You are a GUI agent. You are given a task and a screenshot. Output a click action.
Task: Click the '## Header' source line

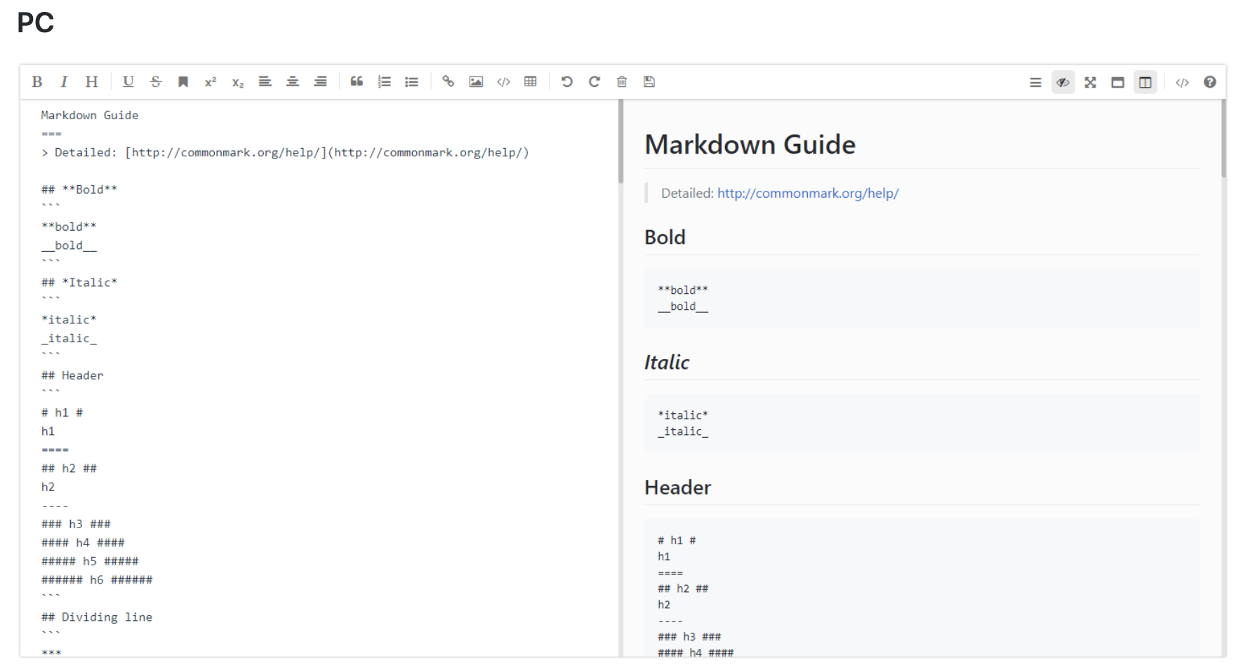point(72,375)
